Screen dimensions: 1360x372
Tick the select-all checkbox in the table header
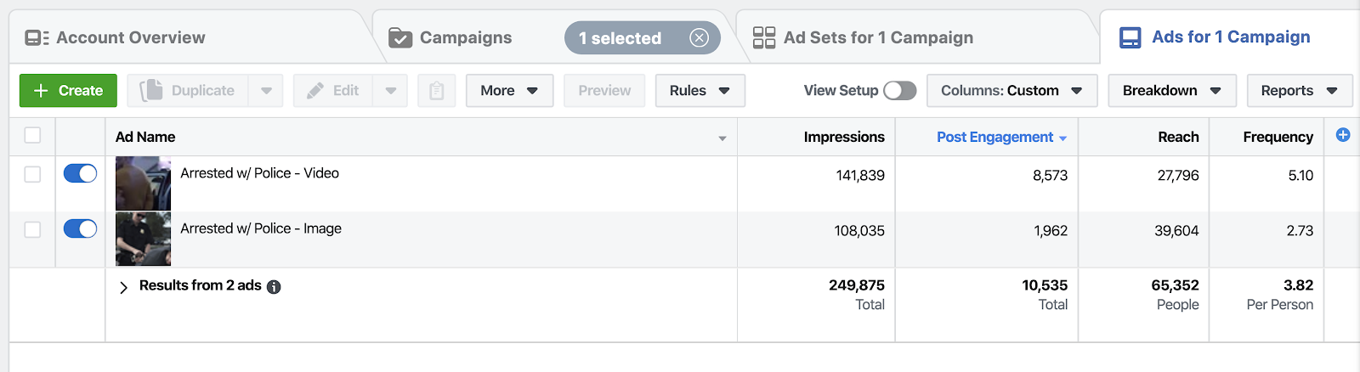coord(32,135)
